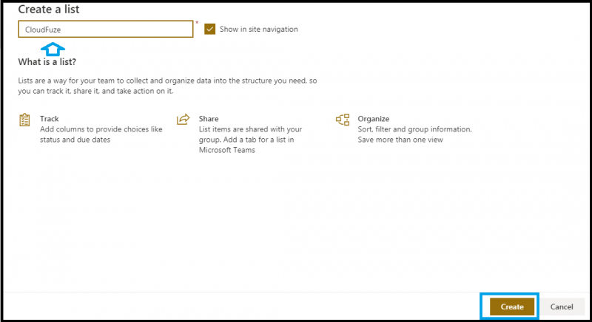Select the Track heading text
Viewport: 592px width, 322px height.
tap(50, 119)
